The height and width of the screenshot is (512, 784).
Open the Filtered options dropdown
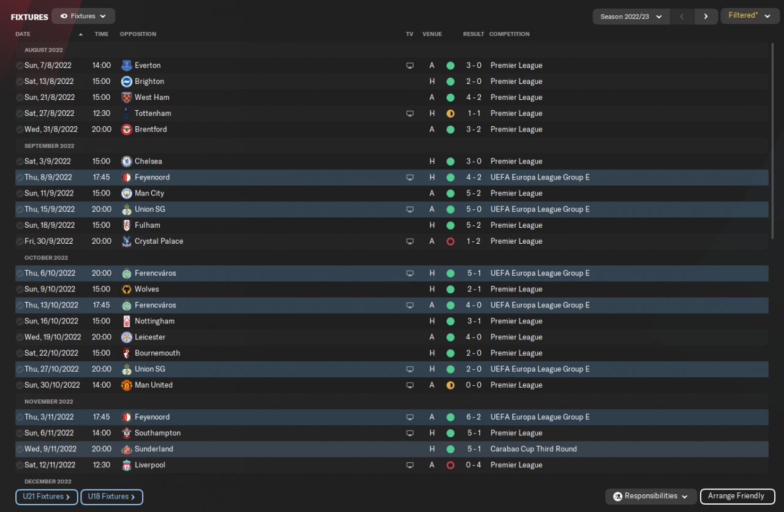click(749, 16)
